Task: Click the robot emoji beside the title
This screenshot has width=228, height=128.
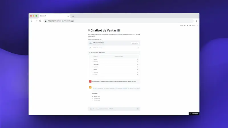Action: pyautogui.click(x=89, y=30)
